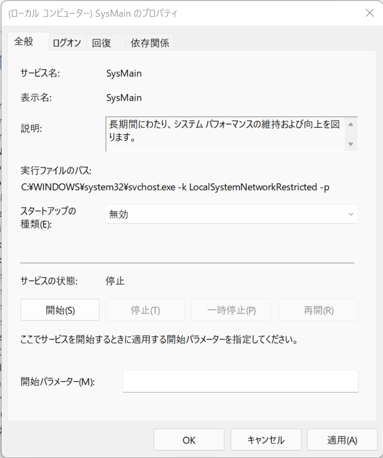
Task: Click the 開始パラメーター input field
Action: point(240,381)
